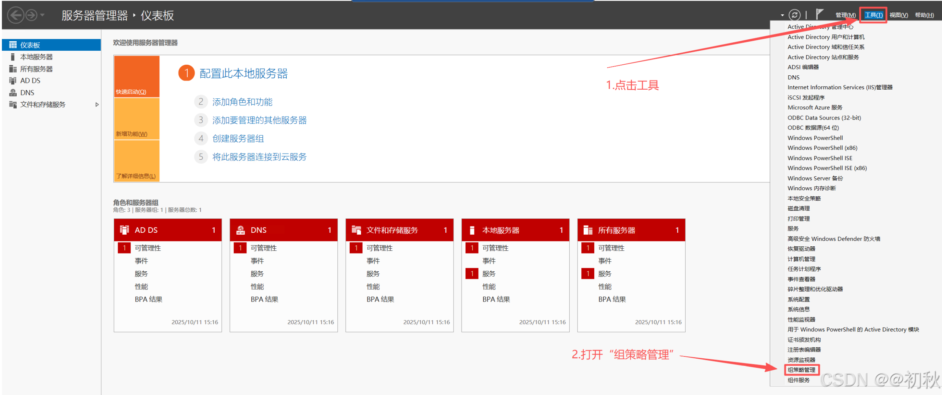The height and width of the screenshot is (395, 942).
Task: Open 性能监视器 menu entry
Action: point(801,319)
